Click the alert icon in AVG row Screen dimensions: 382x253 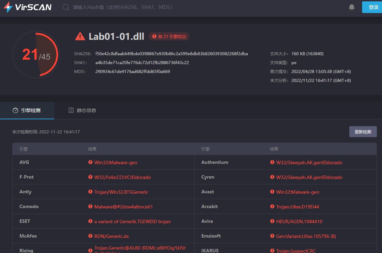point(90,162)
